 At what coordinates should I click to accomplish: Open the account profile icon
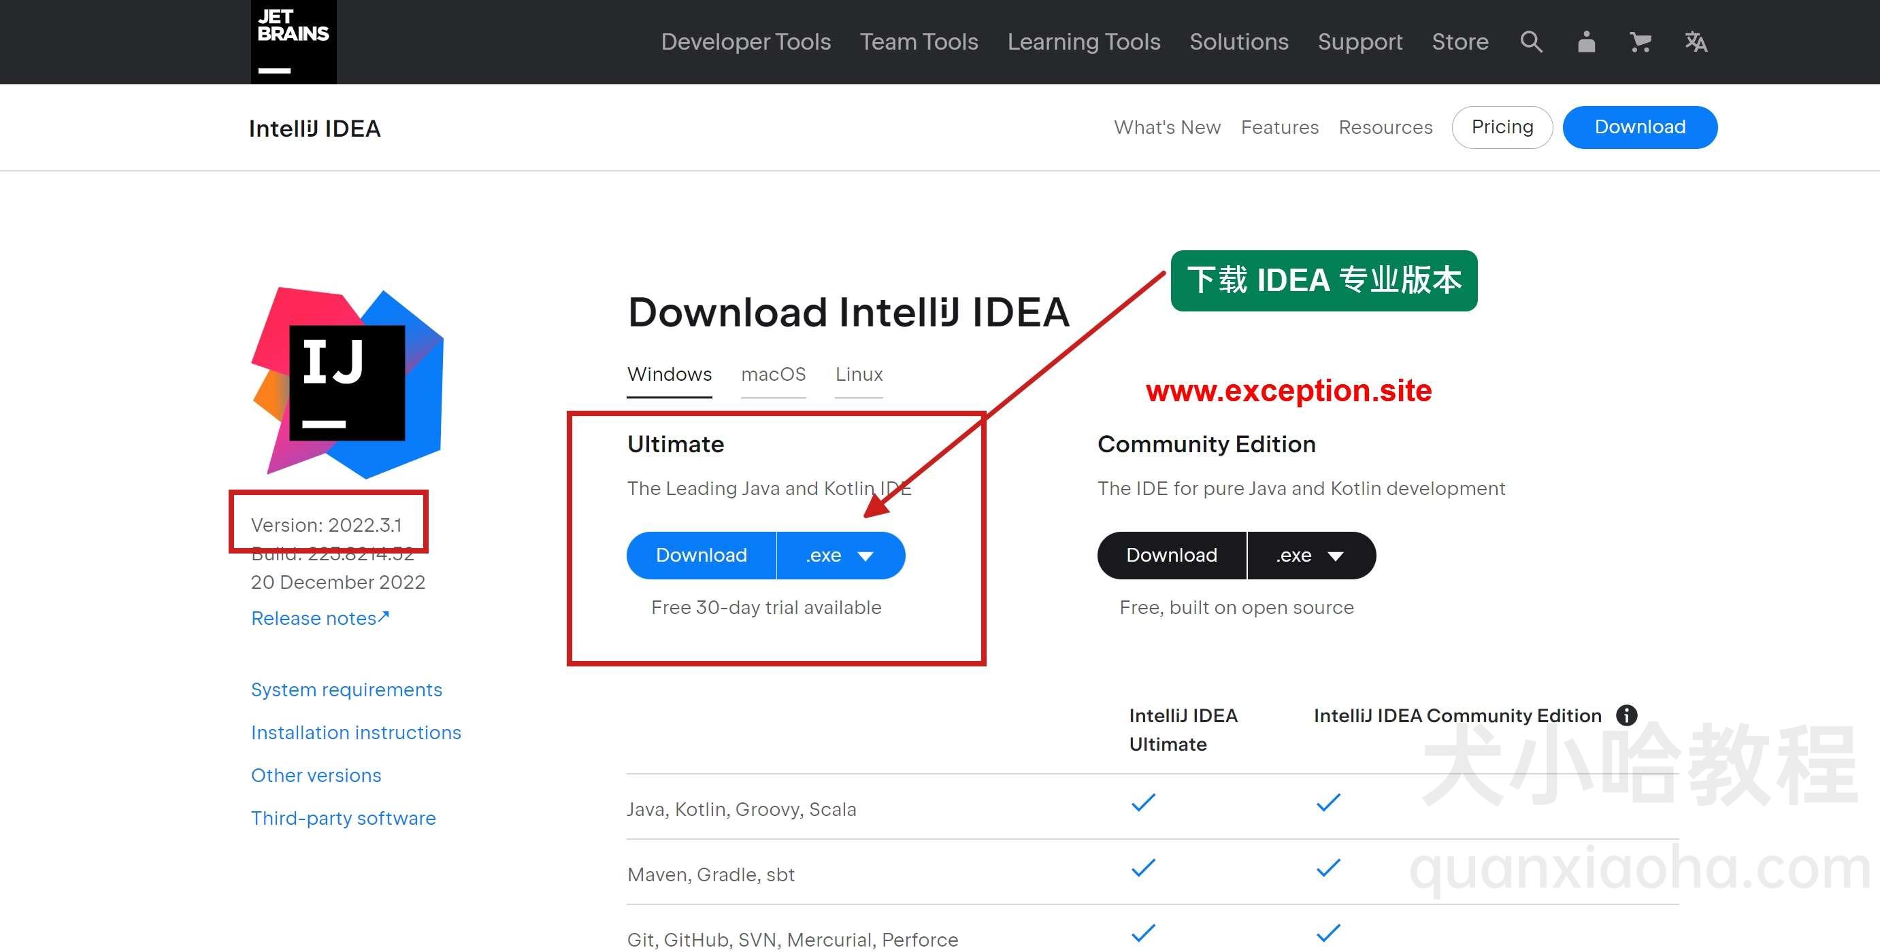click(1586, 41)
